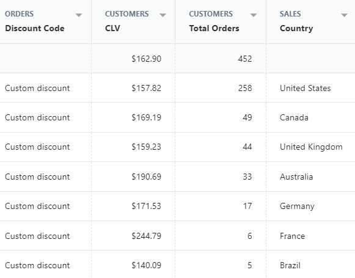Select the total orders summary value 452
The image size is (355, 278).
coord(245,59)
